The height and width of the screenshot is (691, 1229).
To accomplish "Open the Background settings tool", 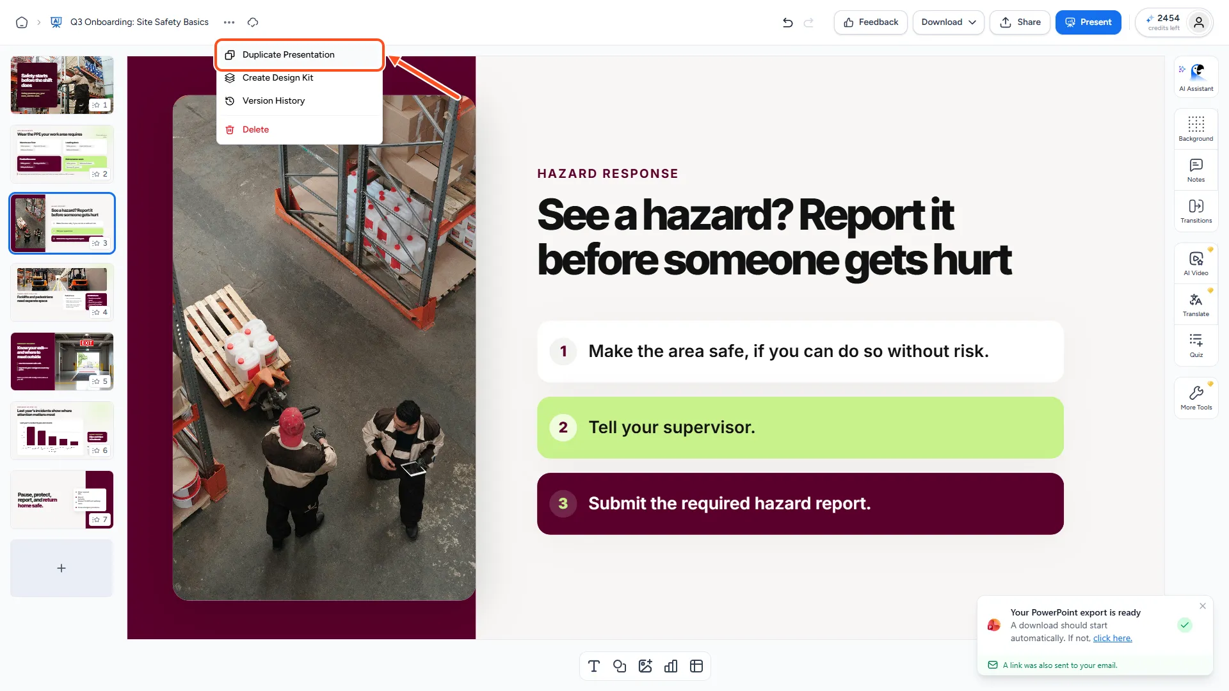I will 1196,129.
